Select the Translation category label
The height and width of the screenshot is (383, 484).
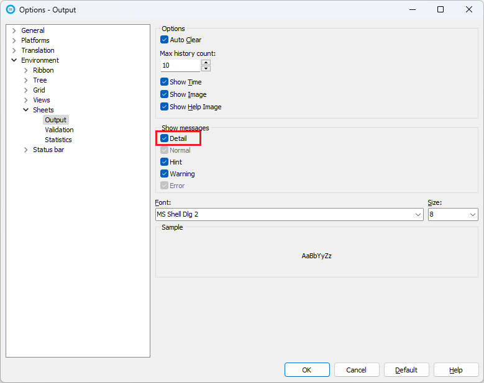tap(38, 50)
